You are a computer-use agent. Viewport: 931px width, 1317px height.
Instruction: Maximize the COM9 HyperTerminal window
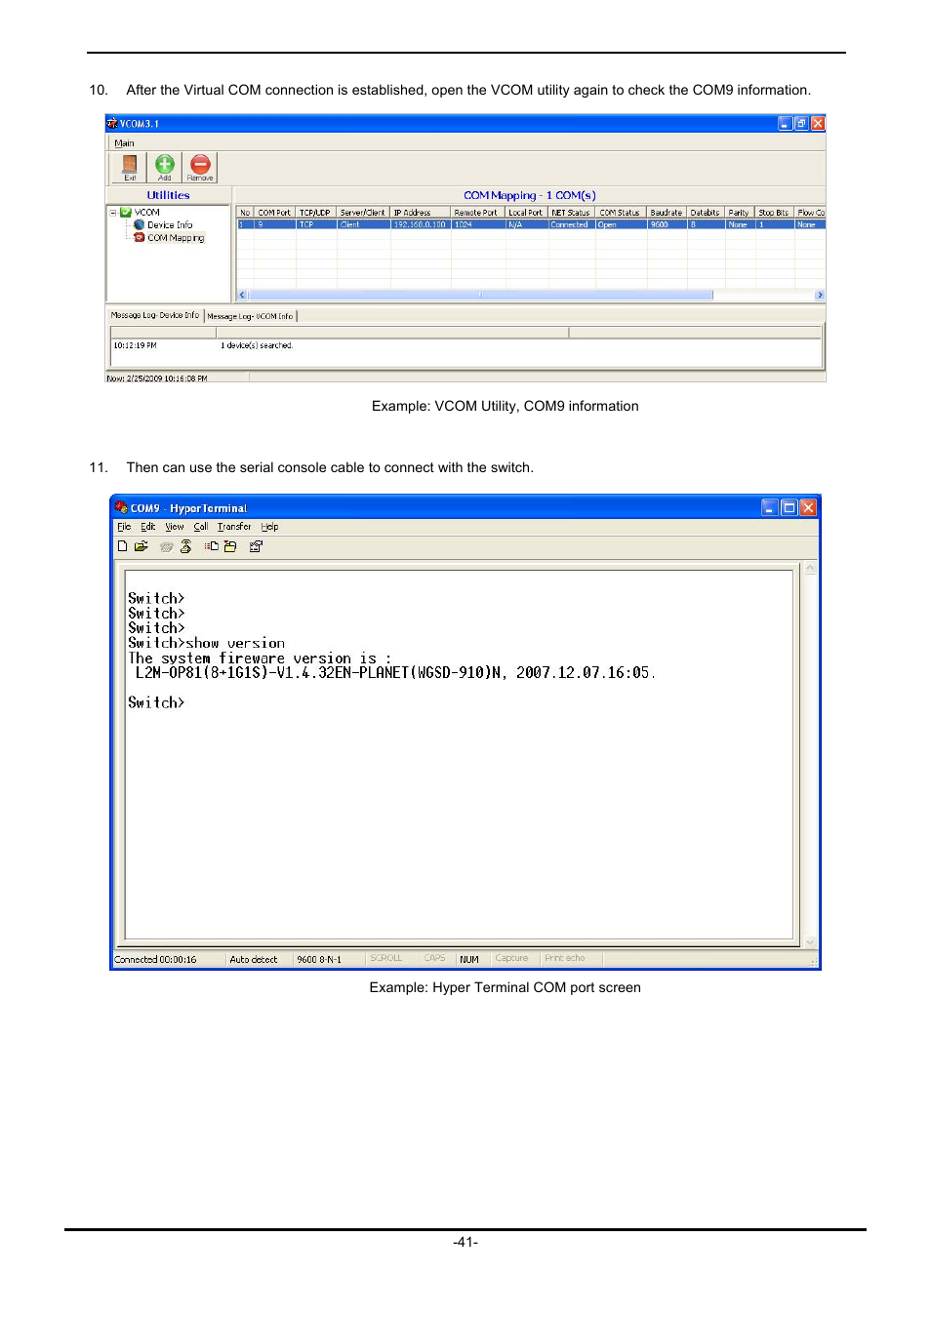click(789, 507)
